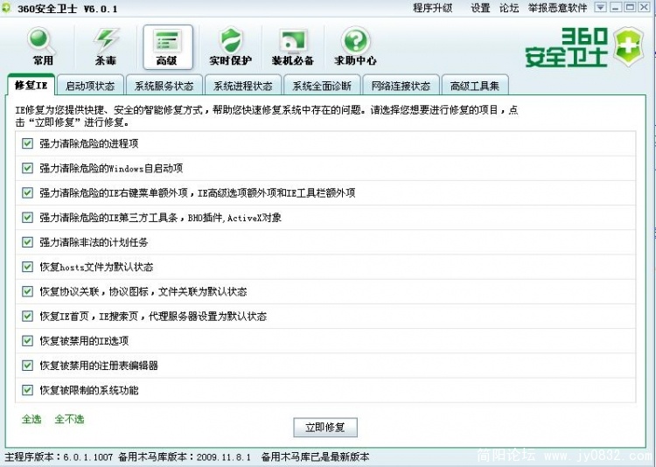Open the 常用 magnifier icon section
The image size is (656, 467).
tap(42, 46)
